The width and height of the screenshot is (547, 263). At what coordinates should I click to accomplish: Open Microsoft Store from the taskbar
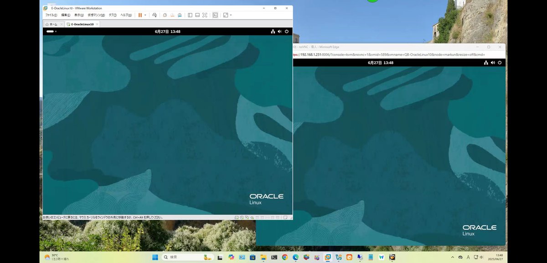[x=253, y=257]
